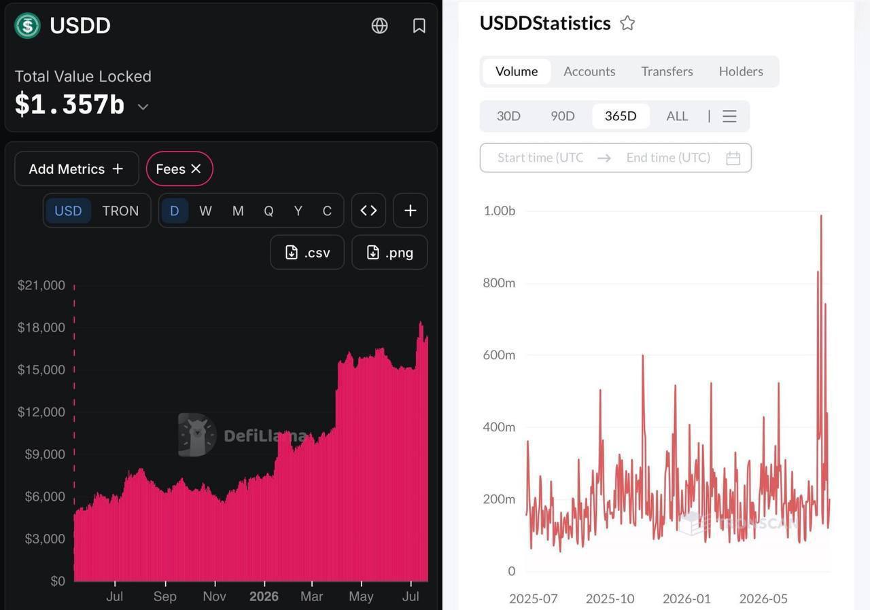The width and height of the screenshot is (870, 610).
Task: Bookmark USDD with the bookmark icon
Action: point(419,26)
